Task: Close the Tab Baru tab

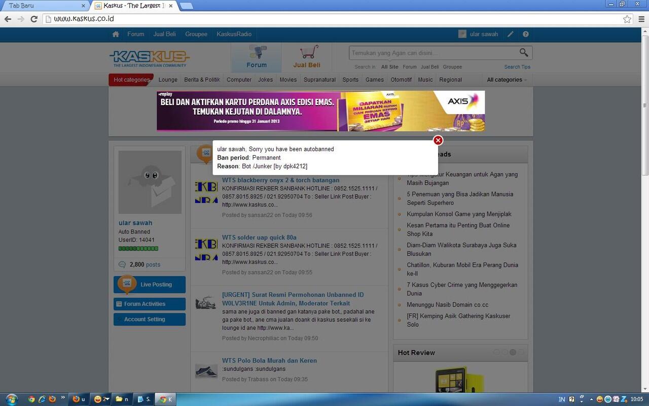Action: click(x=84, y=6)
